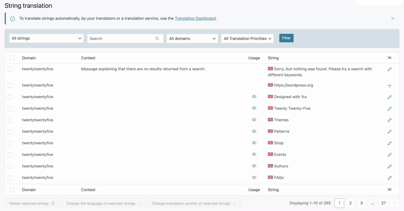Add translation for https://wordpress.org string
404x211 pixels.
pos(389,85)
